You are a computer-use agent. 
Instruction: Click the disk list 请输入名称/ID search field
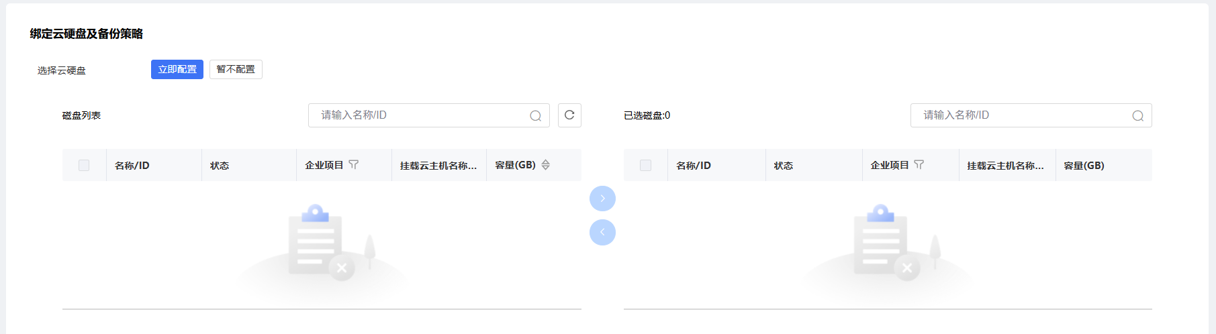point(428,115)
